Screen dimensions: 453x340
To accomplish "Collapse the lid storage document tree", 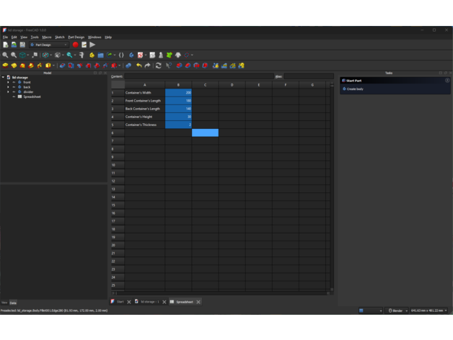I will click(3, 77).
